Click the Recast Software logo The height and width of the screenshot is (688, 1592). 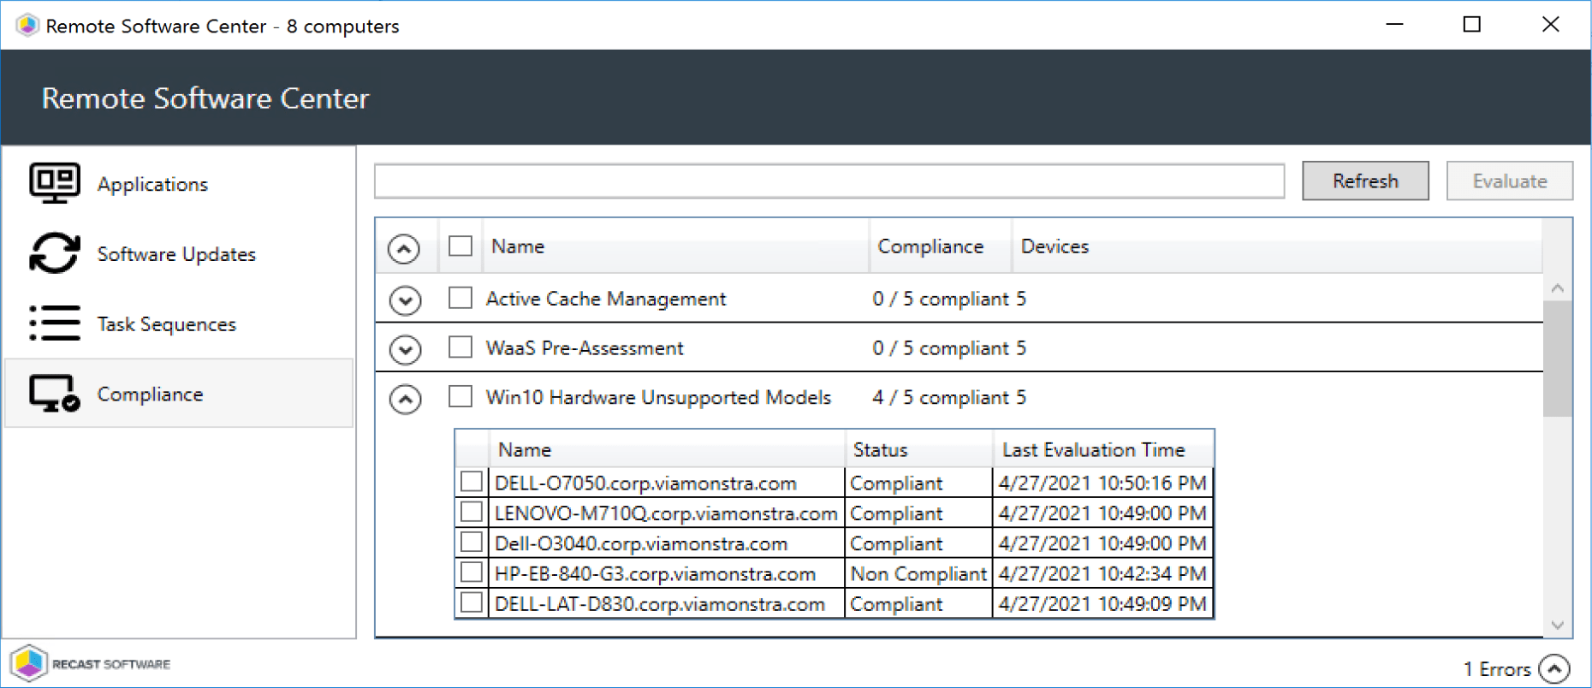91,664
